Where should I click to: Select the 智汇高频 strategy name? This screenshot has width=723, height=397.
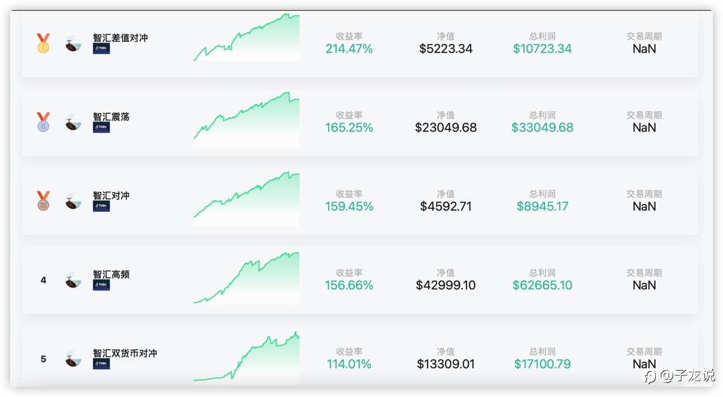coord(111,274)
